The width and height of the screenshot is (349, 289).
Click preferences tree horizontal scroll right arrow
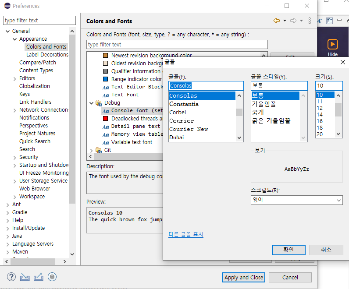[65, 262]
